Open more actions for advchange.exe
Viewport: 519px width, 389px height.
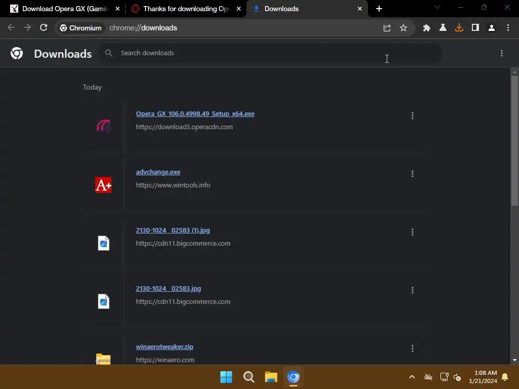[413, 174]
